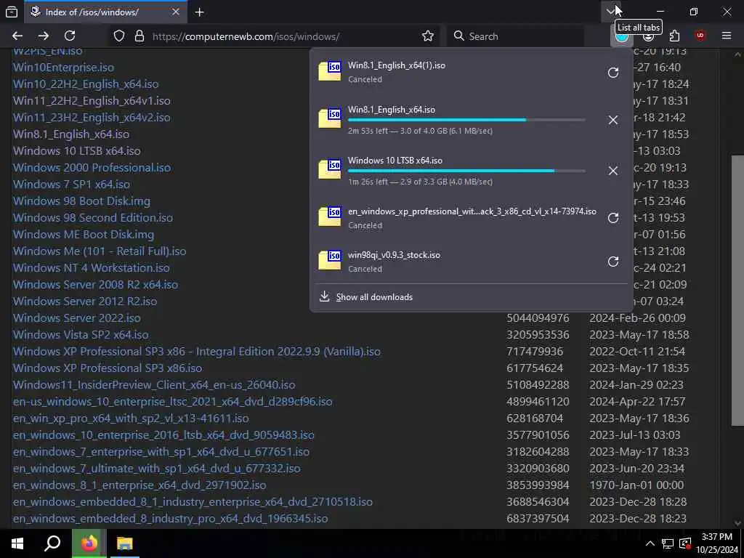The height and width of the screenshot is (558, 744).
Task: Click the date 1970-Jan-01 00:00
Action: click(x=636, y=485)
